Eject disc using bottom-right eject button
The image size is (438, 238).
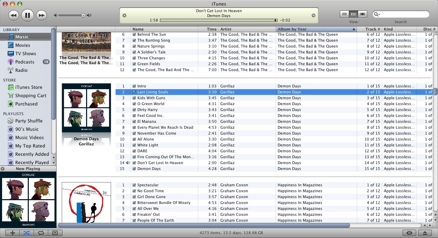pyautogui.click(x=426, y=233)
